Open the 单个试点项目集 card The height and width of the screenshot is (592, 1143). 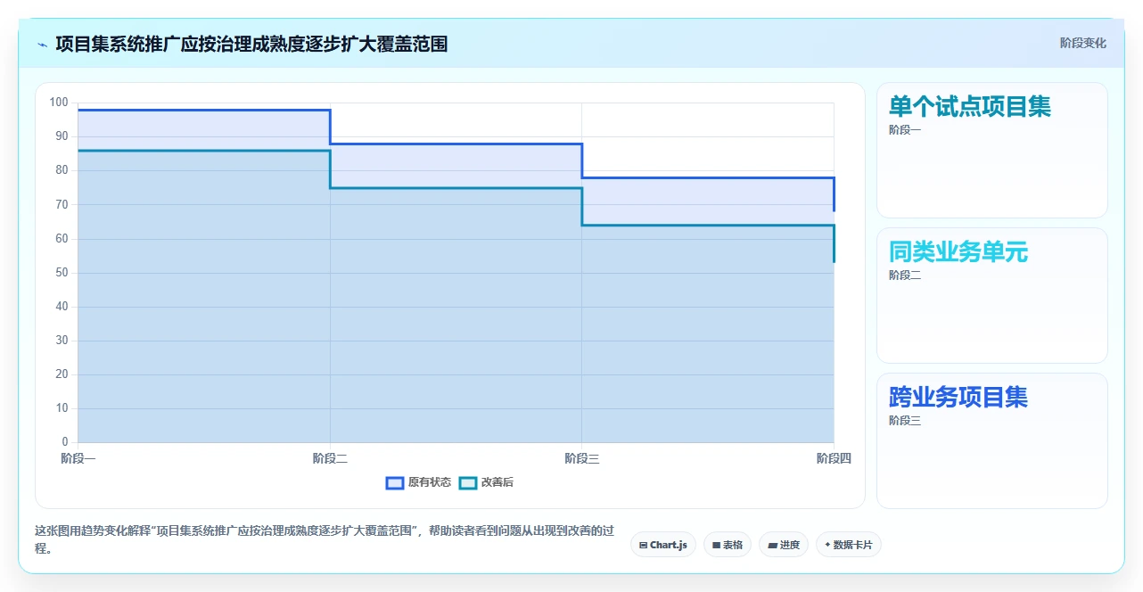tap(992, 151)
